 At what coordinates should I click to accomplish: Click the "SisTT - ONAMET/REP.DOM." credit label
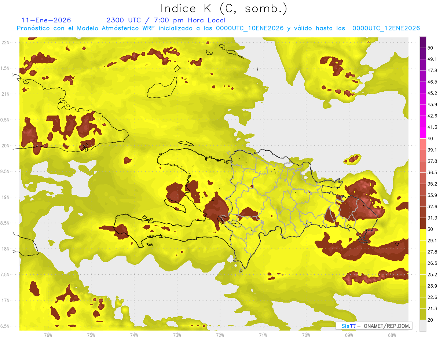375,326
